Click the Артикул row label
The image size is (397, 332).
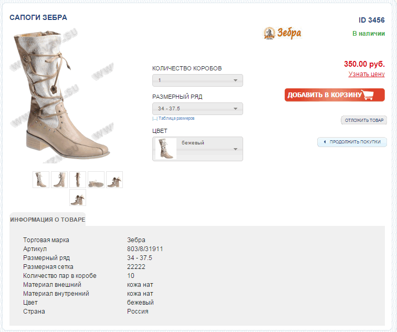(35, 249)
